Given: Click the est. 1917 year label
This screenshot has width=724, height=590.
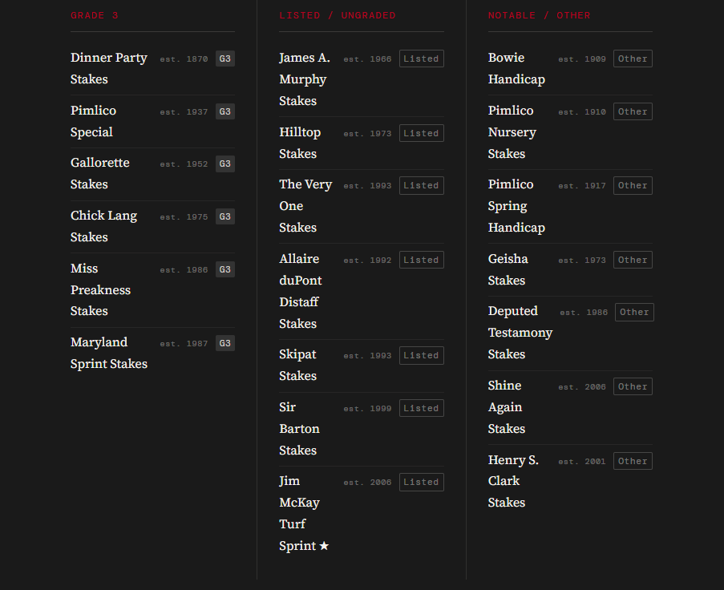Looking at the screenshot, I should (582, 186).
